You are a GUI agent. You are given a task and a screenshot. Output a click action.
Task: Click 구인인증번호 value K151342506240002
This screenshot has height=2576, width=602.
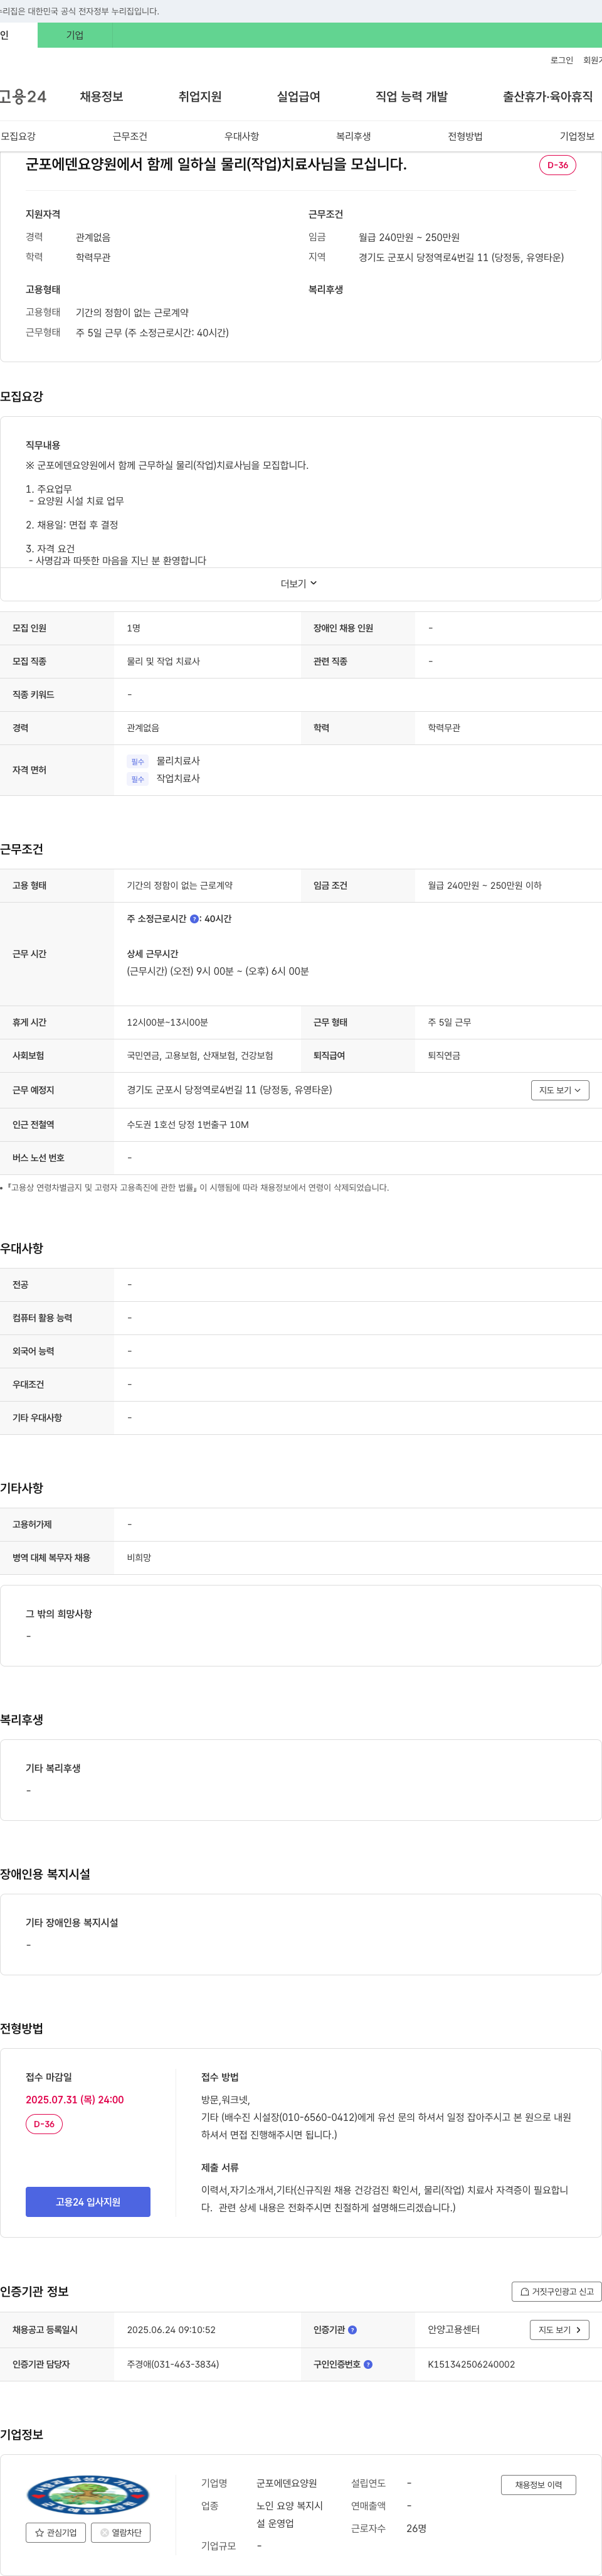tap(471, 2364)
